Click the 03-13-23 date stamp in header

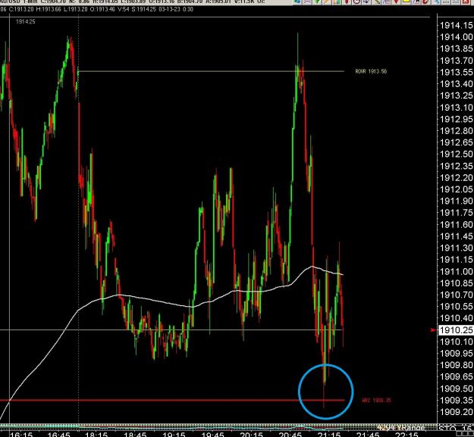click(170, 9)
